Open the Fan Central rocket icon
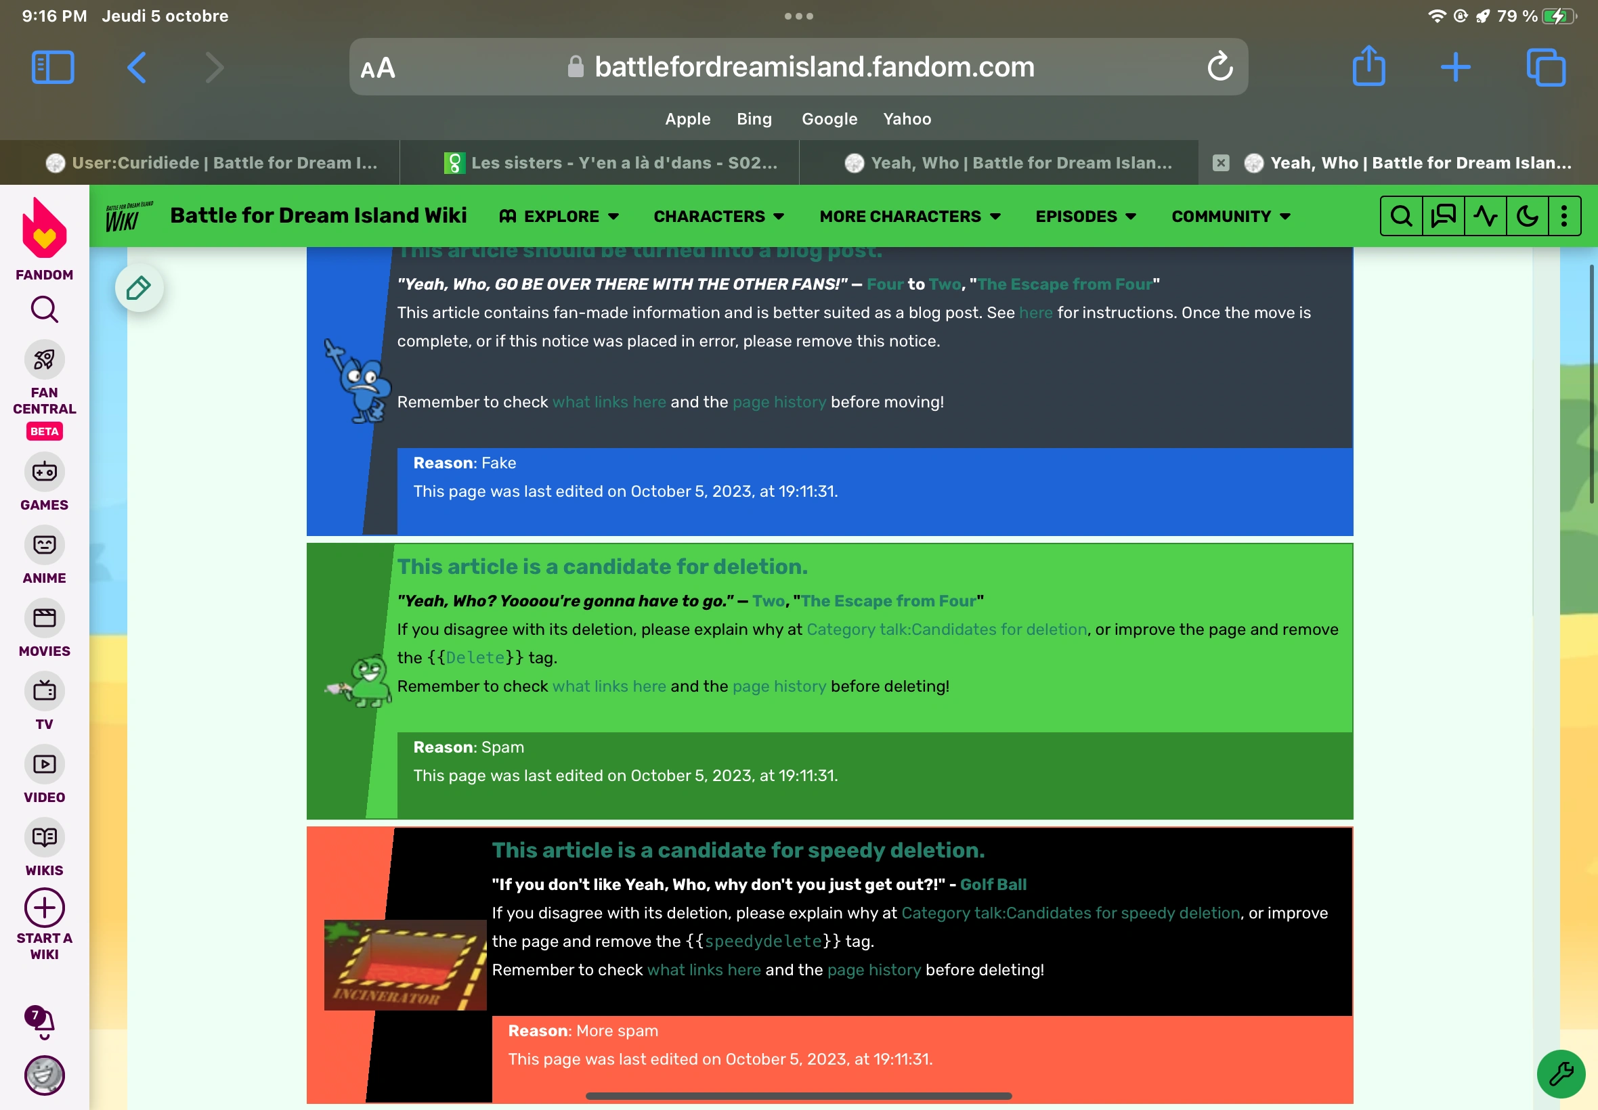This screenshot has height=1110, width=1598. [45, 359]
